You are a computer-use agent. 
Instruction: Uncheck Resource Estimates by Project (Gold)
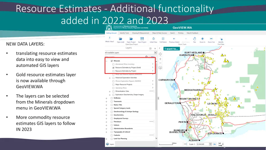(113, 67)
